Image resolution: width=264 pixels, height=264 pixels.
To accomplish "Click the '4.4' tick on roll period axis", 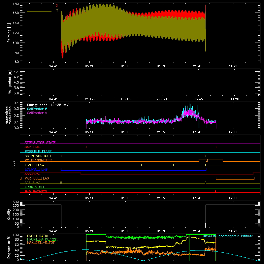I will tap(16, 72).
